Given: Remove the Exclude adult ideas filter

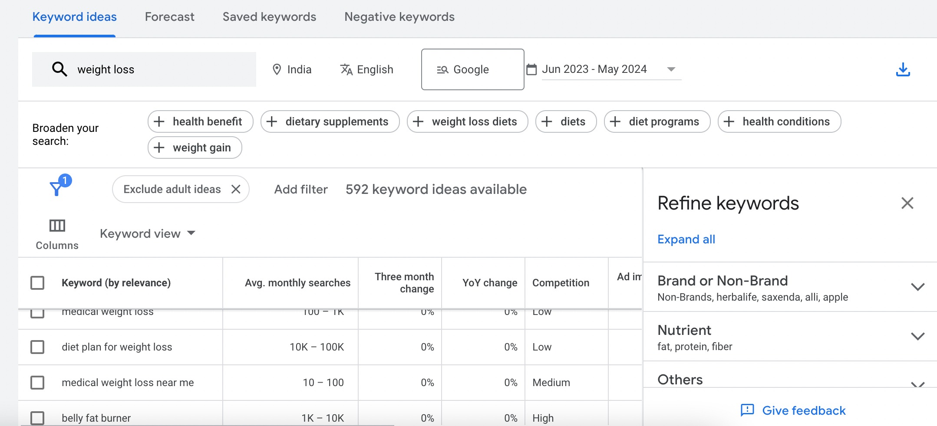Looking at the screenshot, I should point(236,189).
